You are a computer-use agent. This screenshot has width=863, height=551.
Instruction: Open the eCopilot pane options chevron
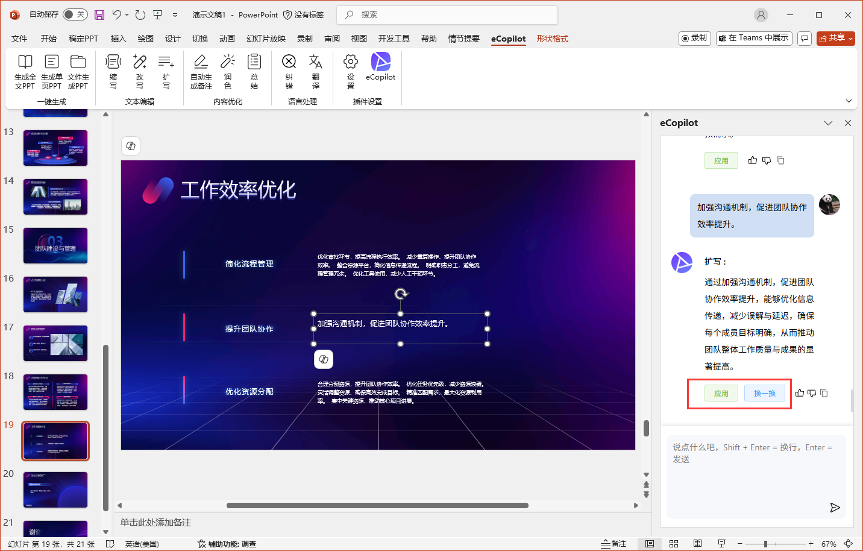coord(828,123)
